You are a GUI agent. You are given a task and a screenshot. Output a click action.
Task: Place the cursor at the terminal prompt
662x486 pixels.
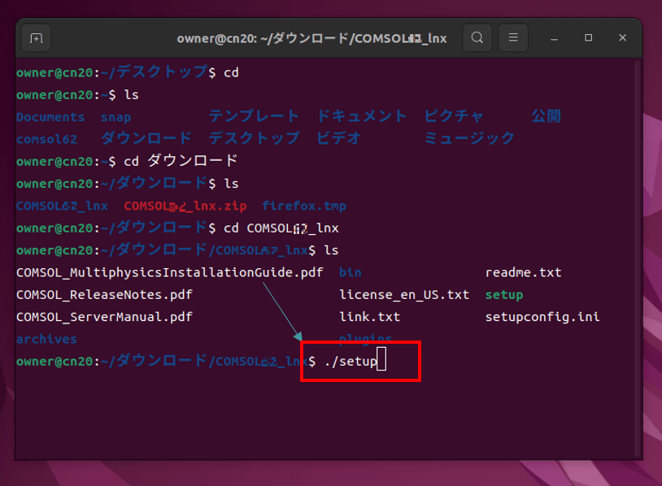click(381, 360)
